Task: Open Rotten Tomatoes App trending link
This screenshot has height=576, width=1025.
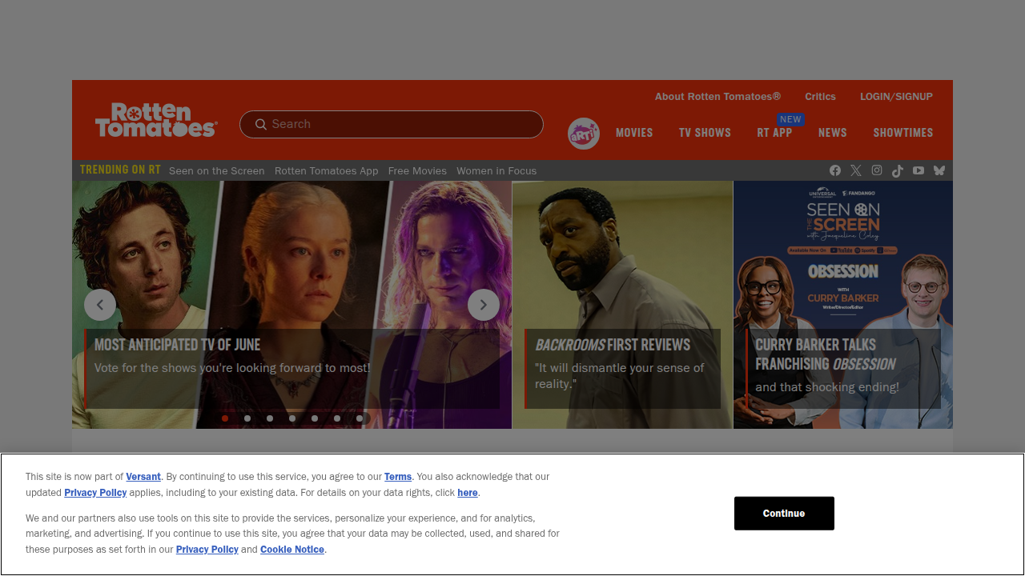Action: [326, 171]
